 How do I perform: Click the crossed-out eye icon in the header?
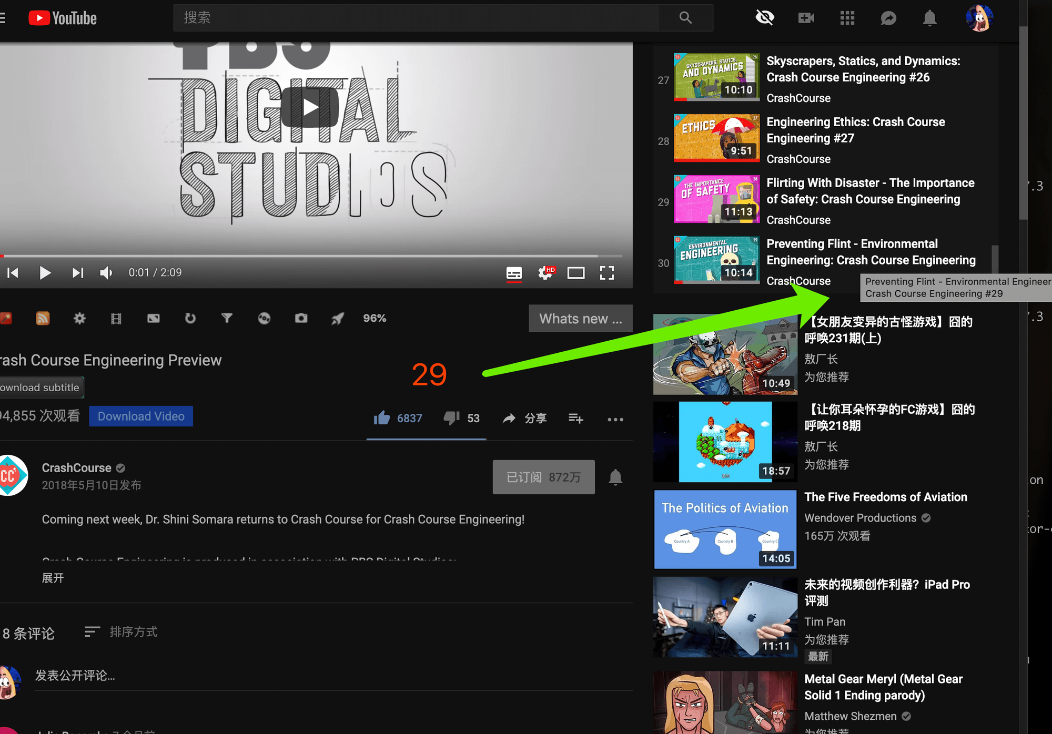(x=764, y=18)
